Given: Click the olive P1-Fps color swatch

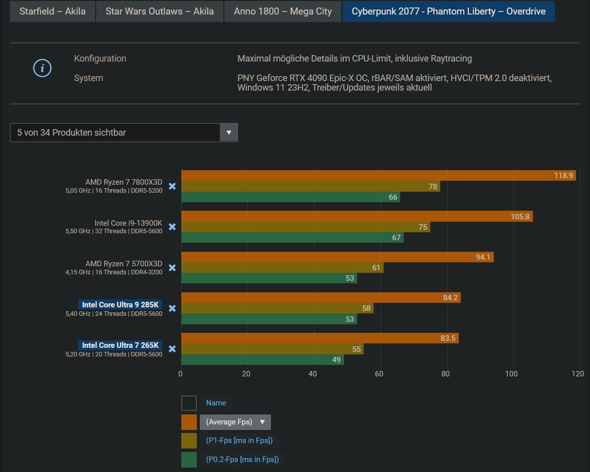Looking at the screenshot, I should [189, 441].
